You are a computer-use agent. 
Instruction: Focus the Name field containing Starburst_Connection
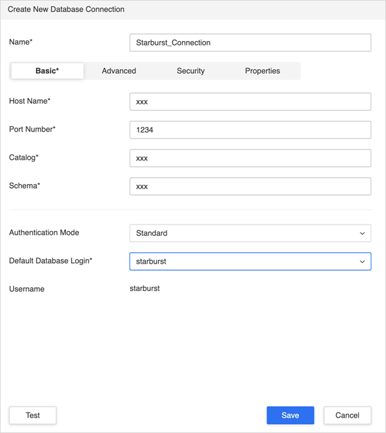pos(250,42)
